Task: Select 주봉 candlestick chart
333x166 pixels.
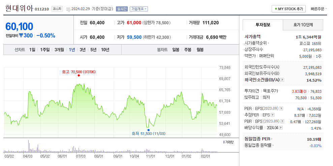Action: coord(188,50)
